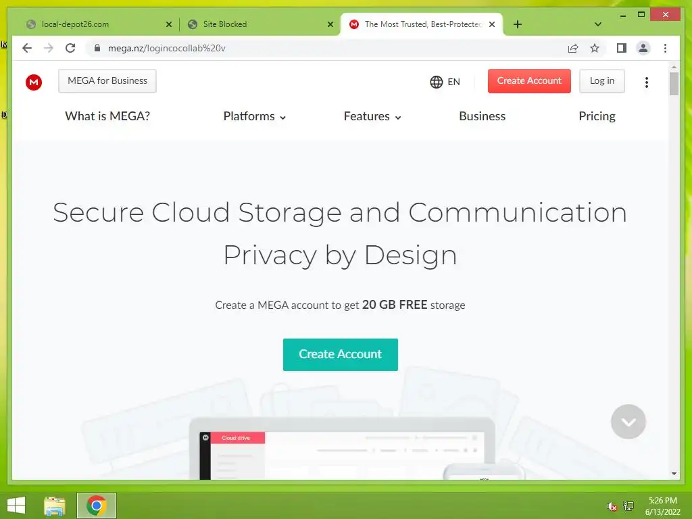Click the Log in button
692x519 pixels.
click(x=602, y=81)
